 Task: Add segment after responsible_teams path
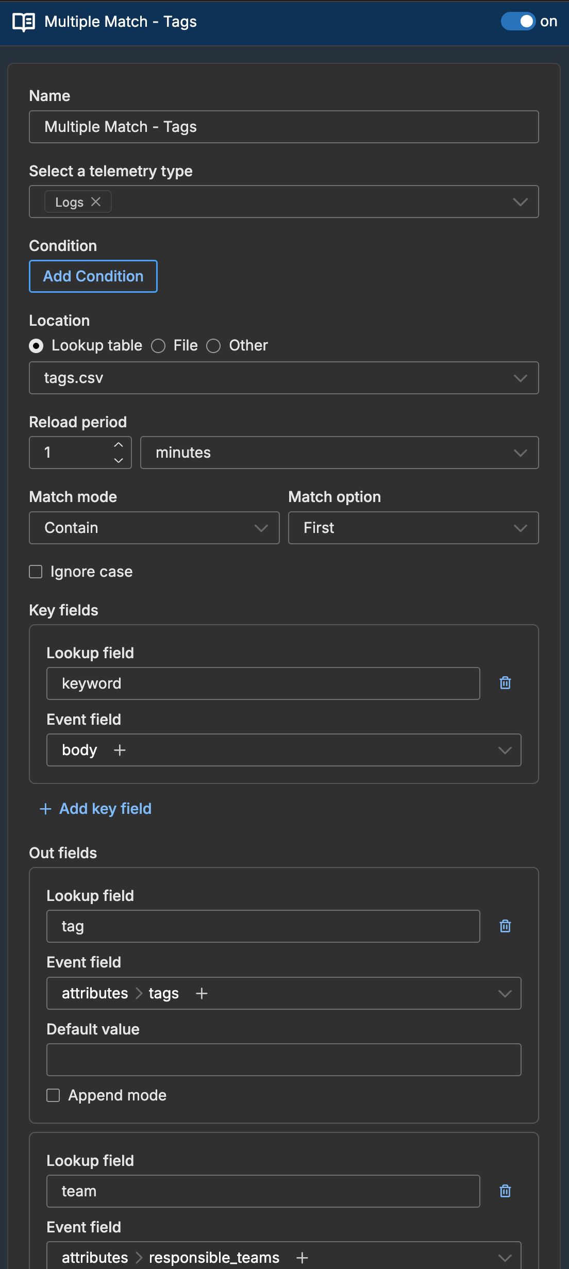click(x=302, y=1258)
